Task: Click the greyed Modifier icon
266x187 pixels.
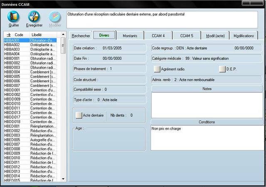Action: (55, 17)
